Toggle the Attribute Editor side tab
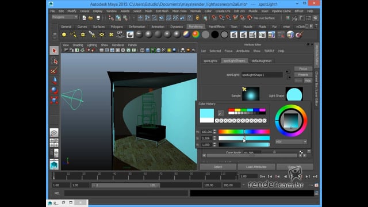Image resolution: width=368 pixels, height=207 pixels. [316, 55]
